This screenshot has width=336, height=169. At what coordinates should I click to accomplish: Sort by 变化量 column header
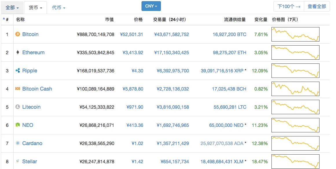pyautogui.click(x=261, y=19)
